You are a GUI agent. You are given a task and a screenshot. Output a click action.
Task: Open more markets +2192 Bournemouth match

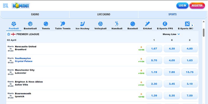click(x=141, y=97)
